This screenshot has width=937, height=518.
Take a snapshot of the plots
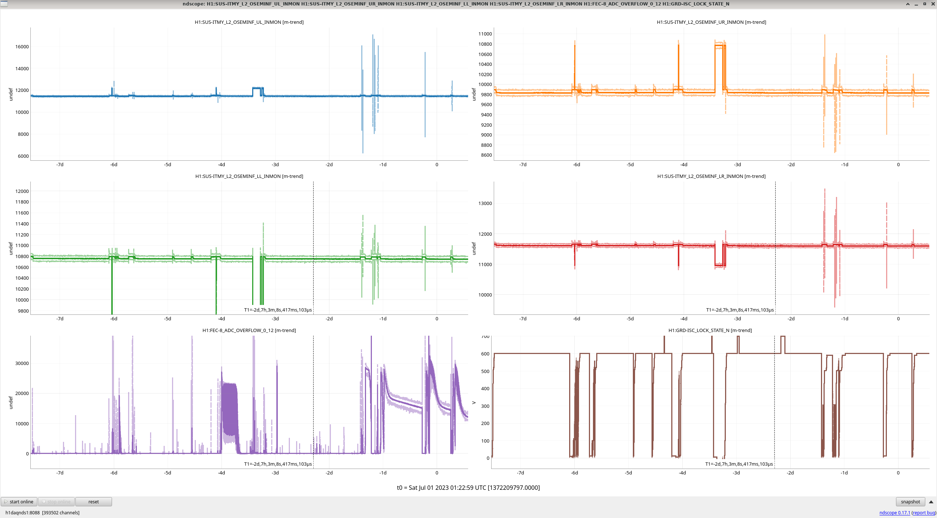tap(910, 502)
